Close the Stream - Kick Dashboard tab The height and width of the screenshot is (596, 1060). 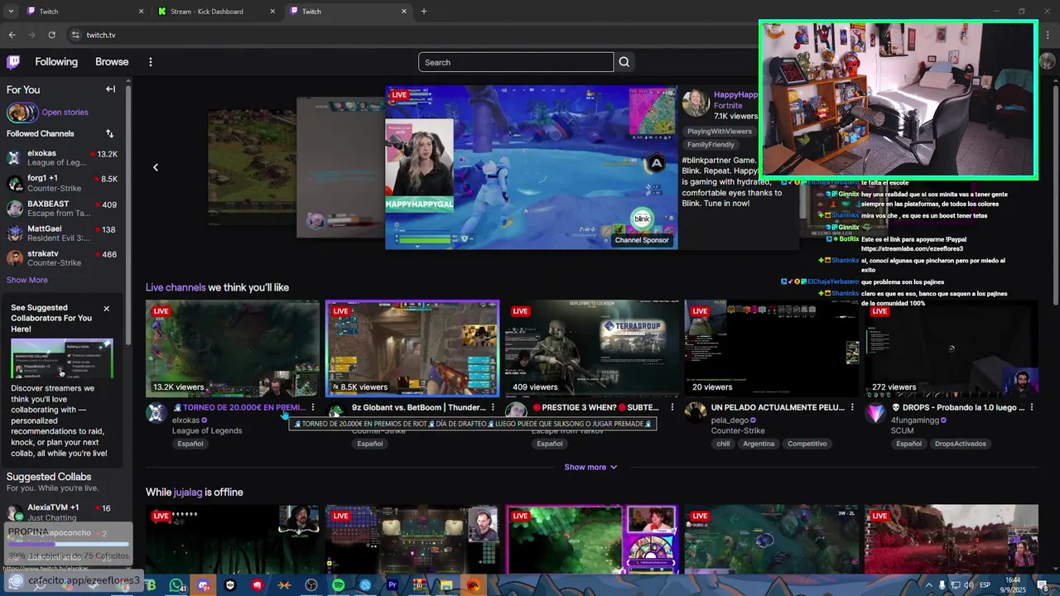click(272, 12)
